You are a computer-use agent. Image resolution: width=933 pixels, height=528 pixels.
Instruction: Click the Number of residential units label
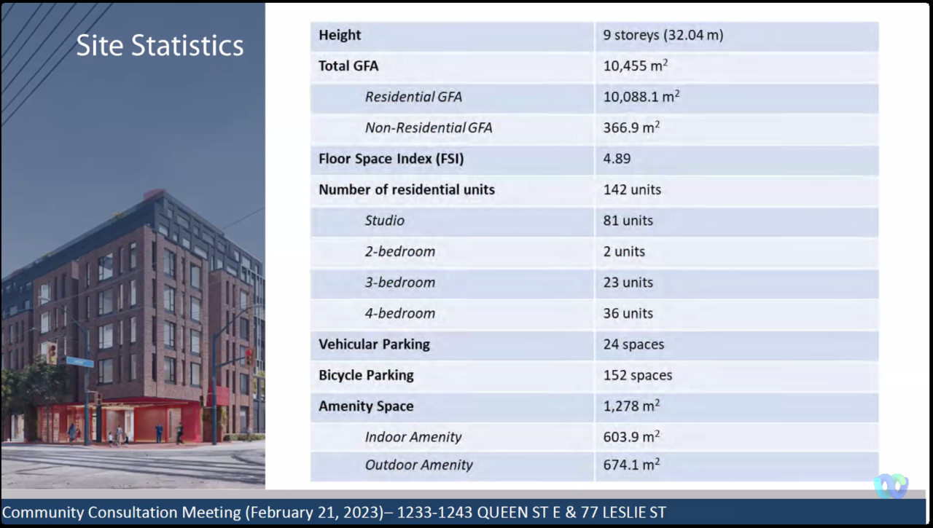406,189
